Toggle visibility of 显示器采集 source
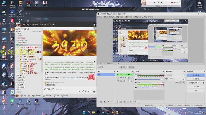The width and height of the screenshot is (206, 115). tap(128, 78)
